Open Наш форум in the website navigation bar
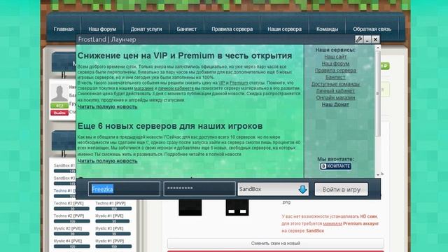Screen dimensions: 448x252 pos(102,29)
